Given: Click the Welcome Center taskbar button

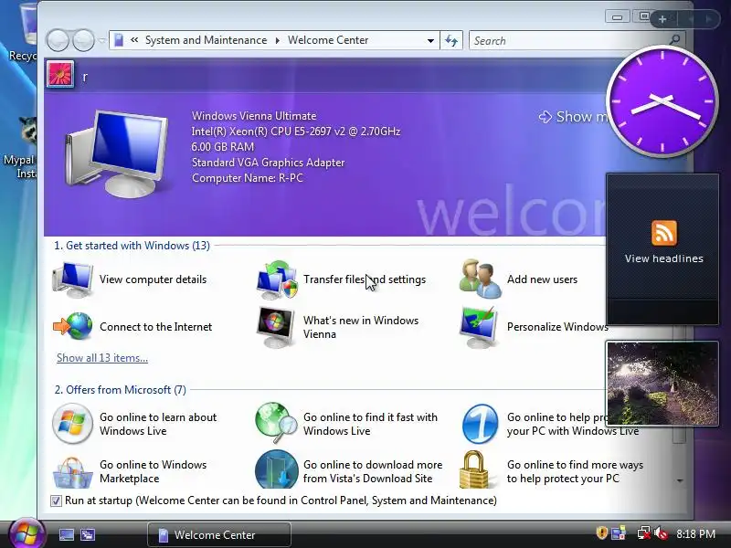Looking at the screenshot, I should (x=219, y=534).
